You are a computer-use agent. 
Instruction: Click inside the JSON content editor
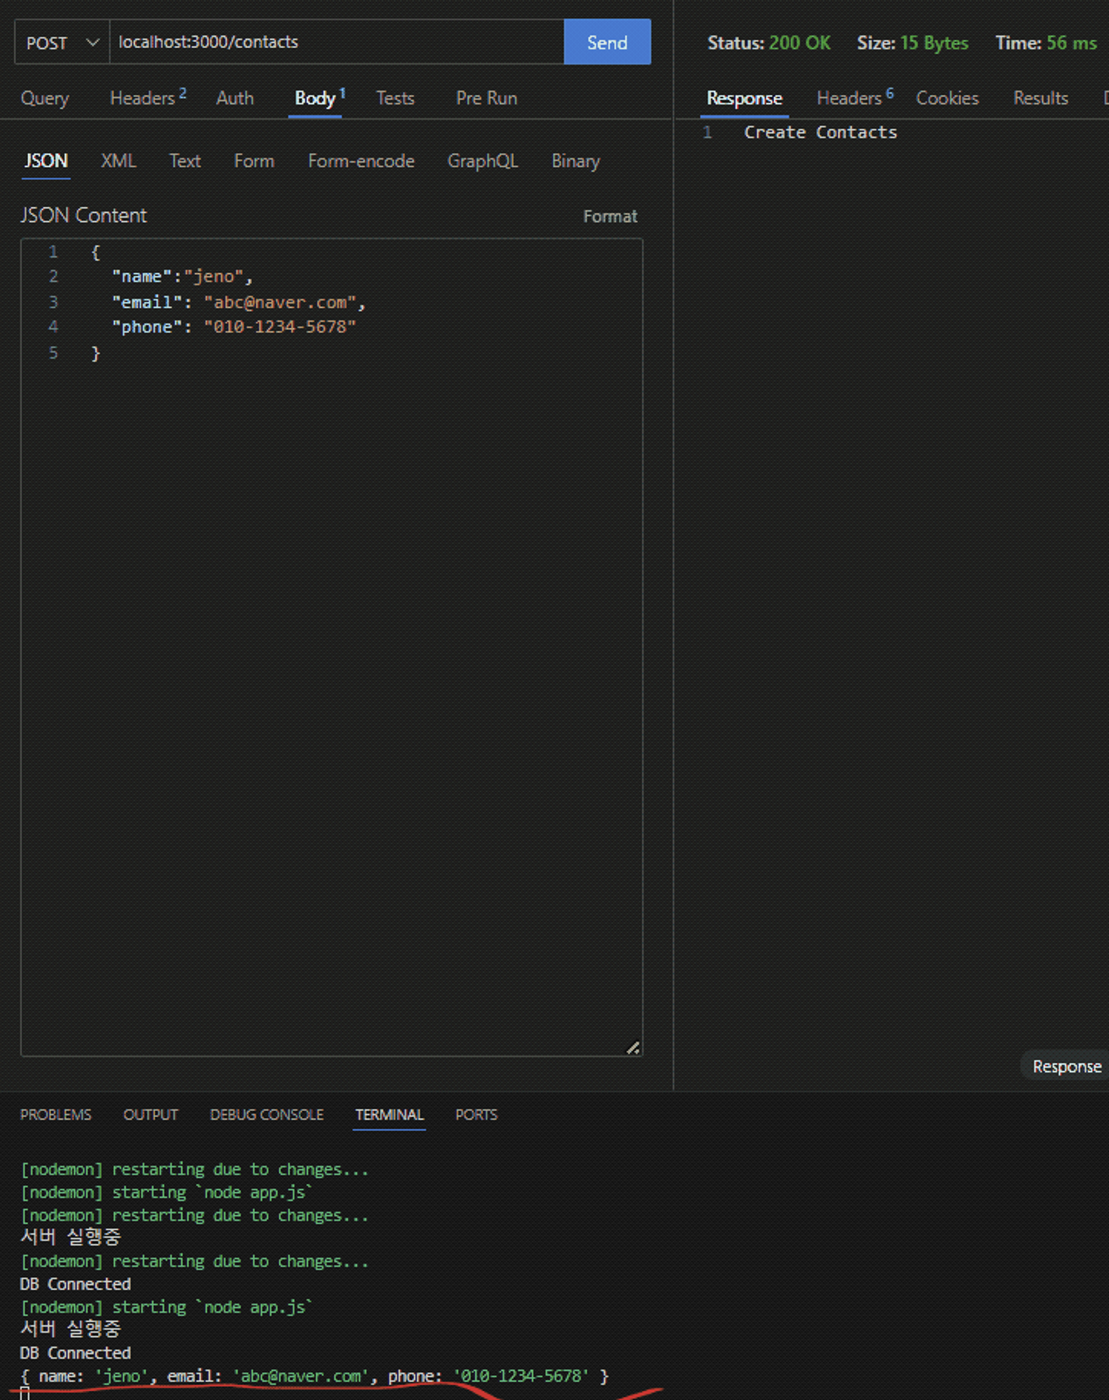click(x=331, y=646)
